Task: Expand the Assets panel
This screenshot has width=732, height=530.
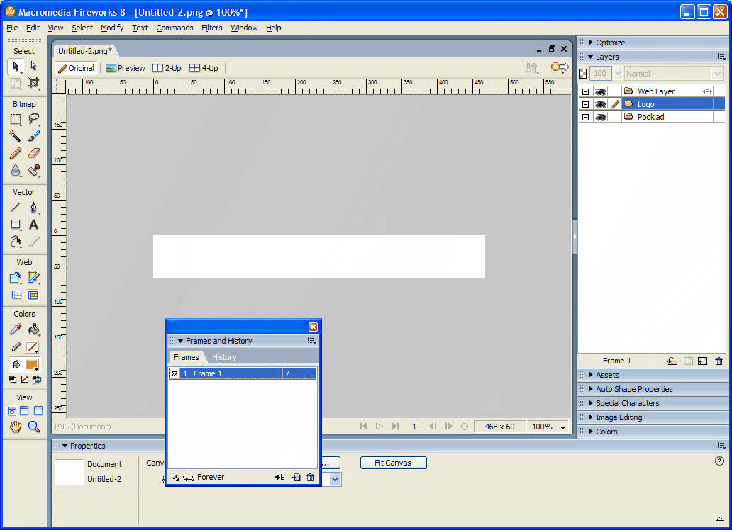Action: click(x=591, y=375)
